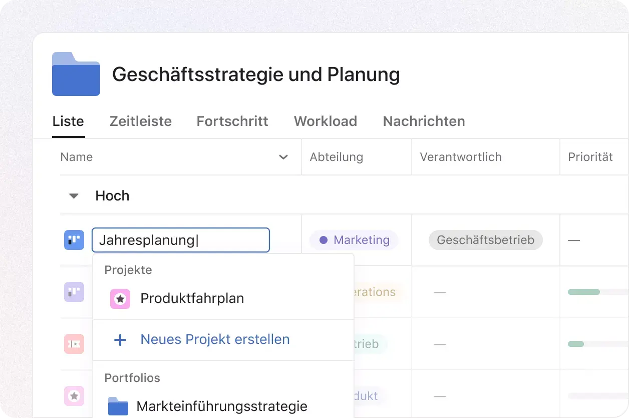Click the plus icon next to Neues Projekt erstellen
This screenshot has height=418, width=629.
pyautogui.click(x=120, y=339)
